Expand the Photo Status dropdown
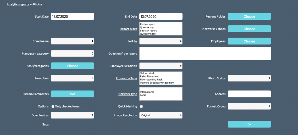 click(x=249, y=78)
